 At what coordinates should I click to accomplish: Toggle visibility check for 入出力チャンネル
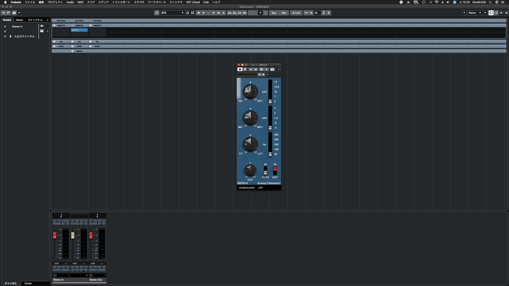tap(5, 36)
